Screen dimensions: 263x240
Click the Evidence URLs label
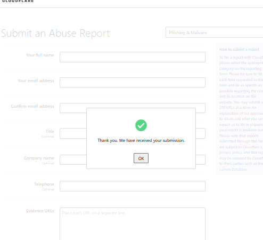click(x=40, y=211)
